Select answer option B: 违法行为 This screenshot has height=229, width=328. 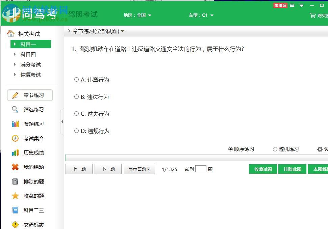coord(76,97)
